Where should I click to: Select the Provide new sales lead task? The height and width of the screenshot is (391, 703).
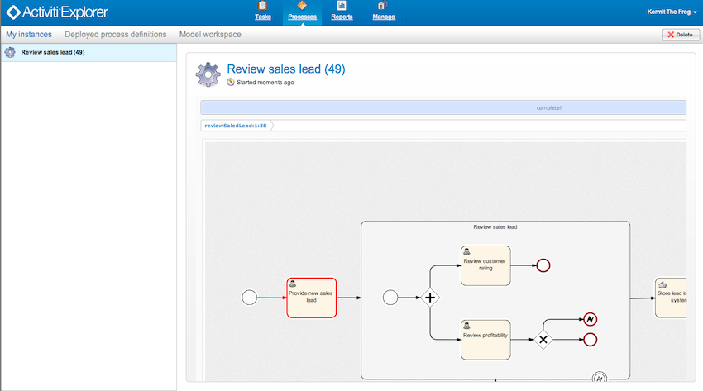point(312,298)
